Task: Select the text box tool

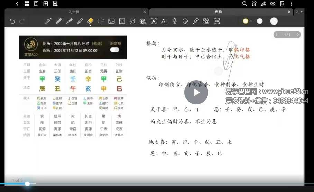Action: [122, 21]
